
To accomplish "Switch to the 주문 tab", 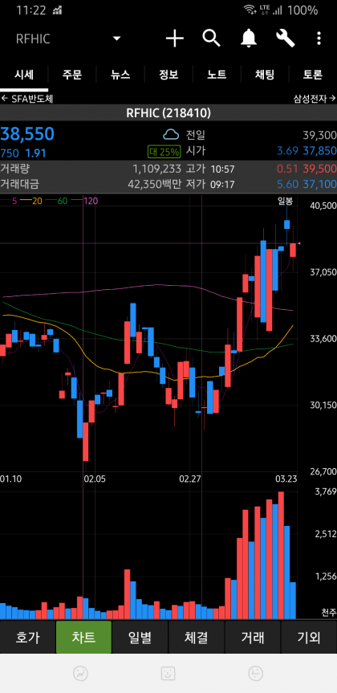I will 72,75.
